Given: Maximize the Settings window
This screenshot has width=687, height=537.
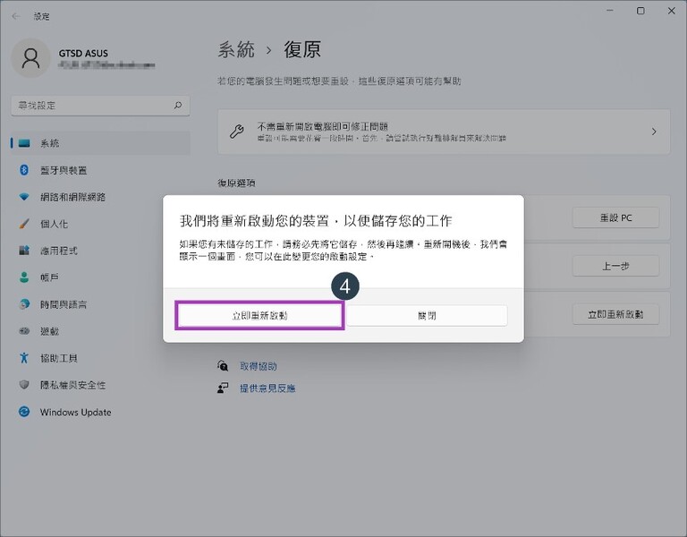Looking at the screenshot, I should 640,11.
